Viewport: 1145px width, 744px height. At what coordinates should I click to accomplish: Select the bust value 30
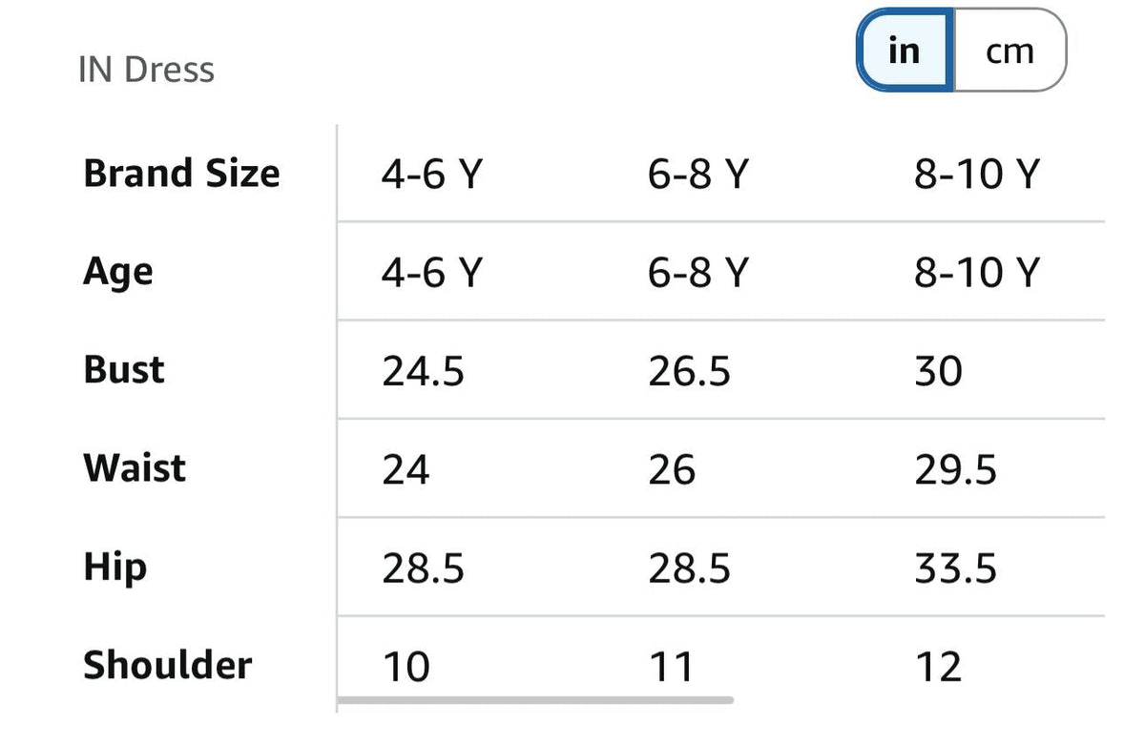[x=939, y=371]
